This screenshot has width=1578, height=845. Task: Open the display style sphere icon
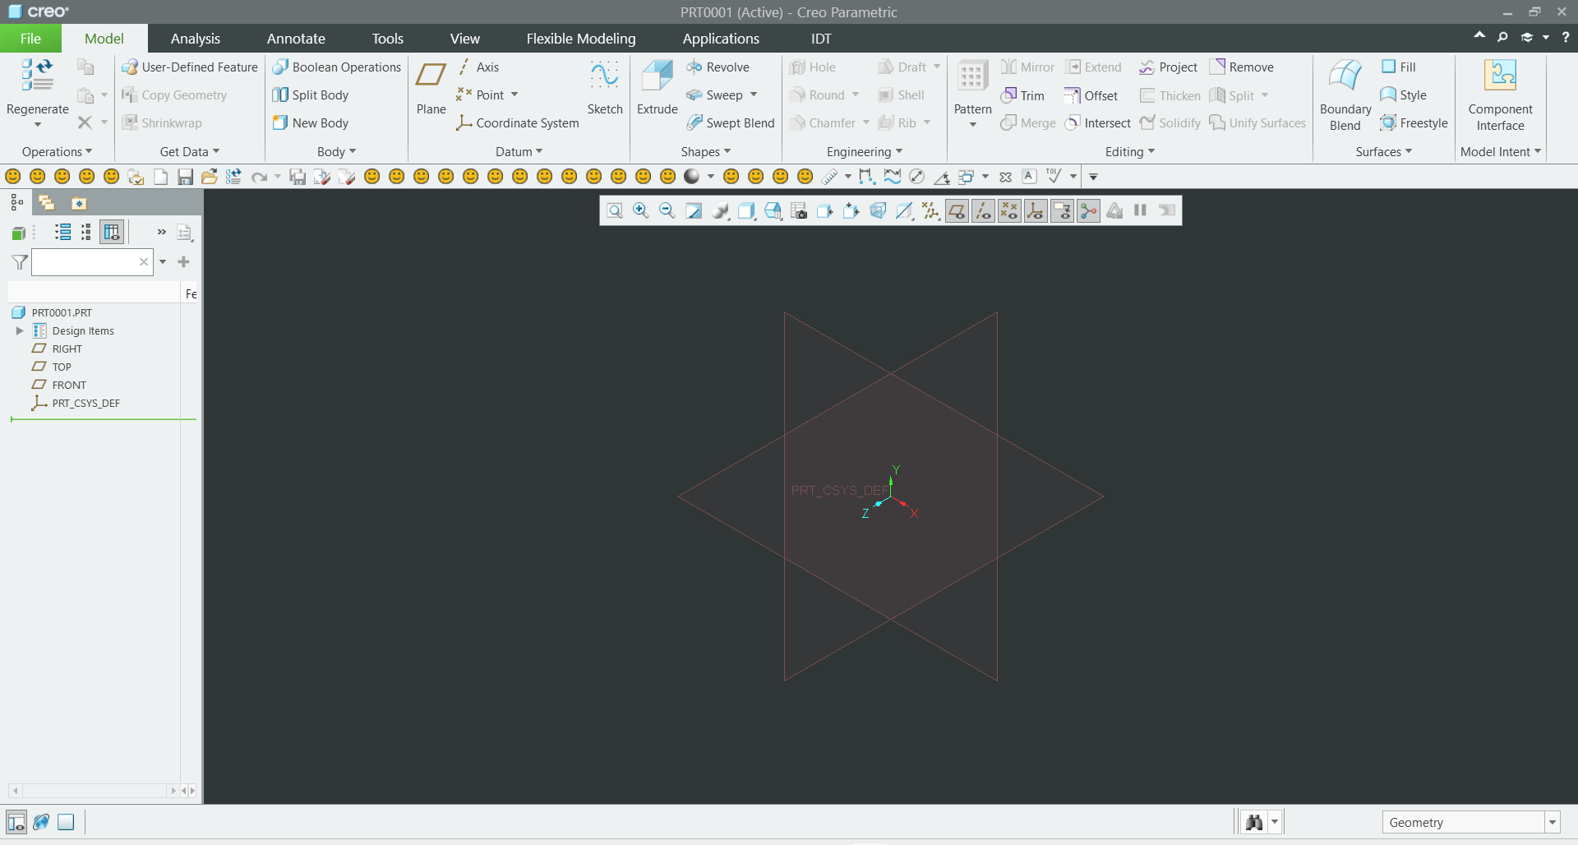point(720,211)
